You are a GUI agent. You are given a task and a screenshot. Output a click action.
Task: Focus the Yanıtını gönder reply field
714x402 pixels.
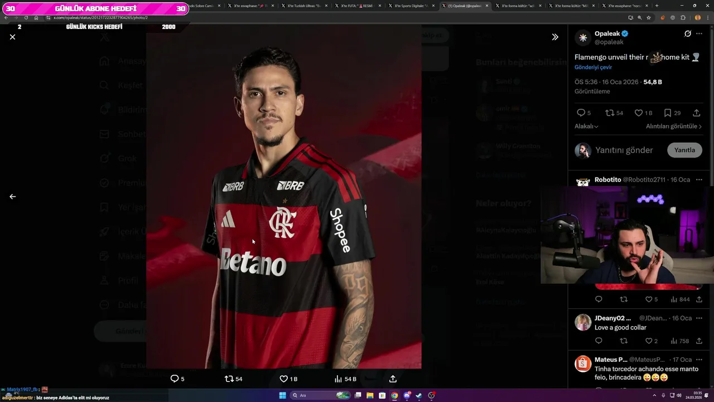(624, 150)
